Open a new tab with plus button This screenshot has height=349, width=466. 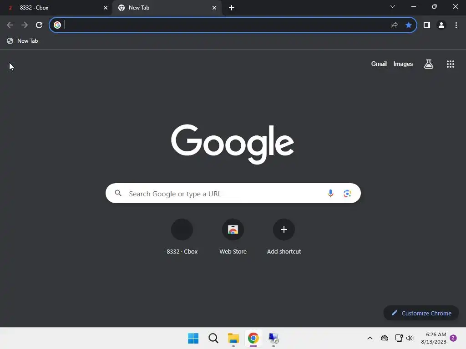(x=232, y=8)
